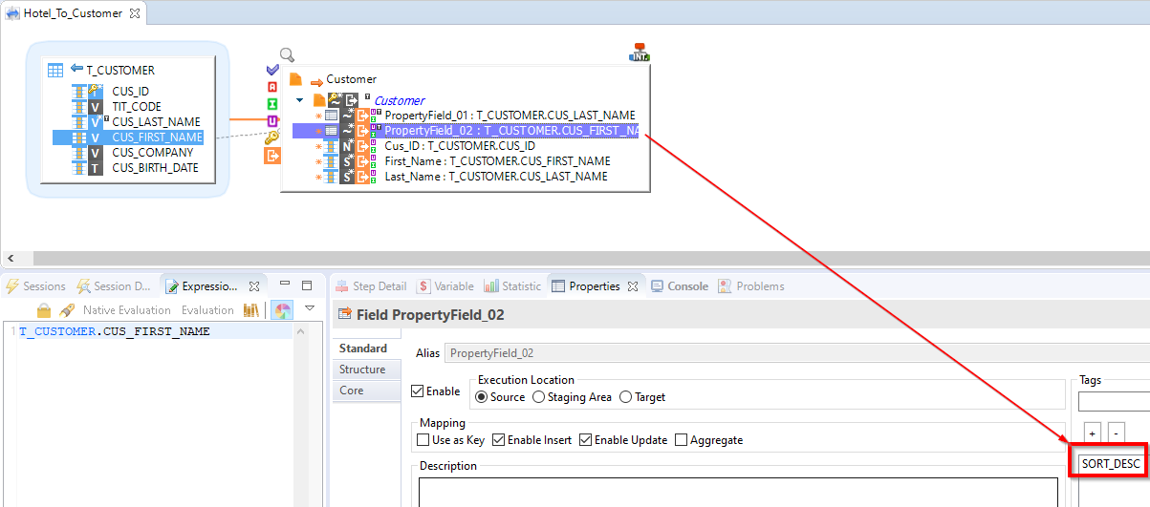Toggle the Enable checkbox
This screenshot has width=1150, height=507.
click(x=417, y=391)
